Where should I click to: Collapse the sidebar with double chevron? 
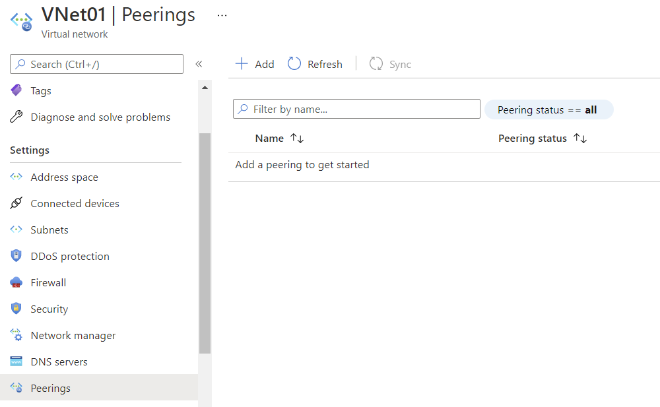click(x=199, y=64)
